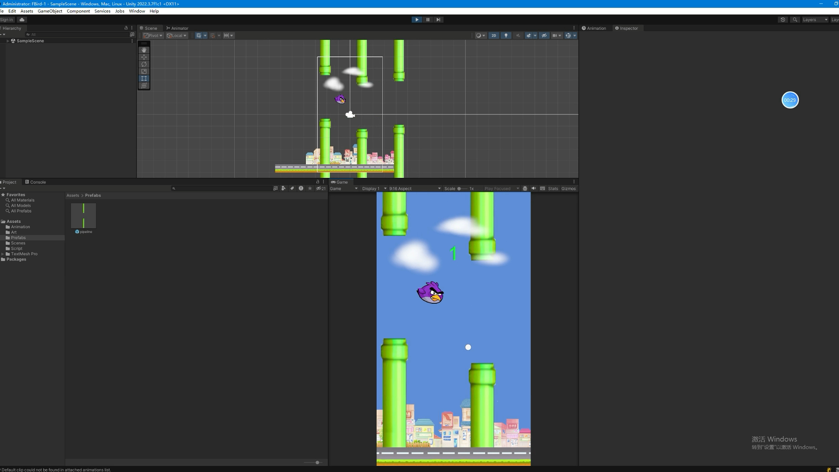The width and height of the screenshot is (839, 472).
Task: Click the Sign in button
Action: (x=7, y=20)
